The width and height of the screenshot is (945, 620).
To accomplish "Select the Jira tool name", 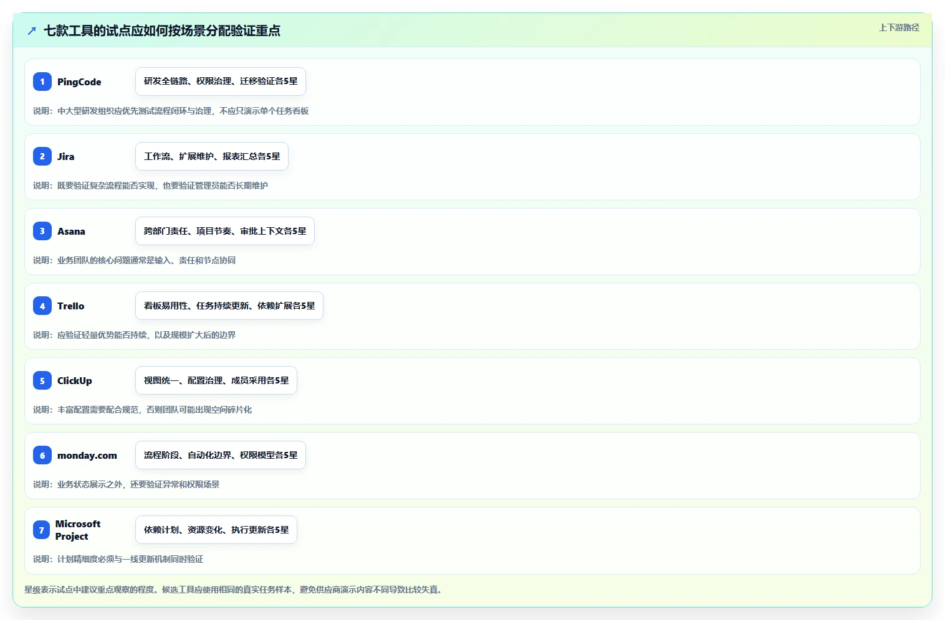I will [x=65, y=156].
